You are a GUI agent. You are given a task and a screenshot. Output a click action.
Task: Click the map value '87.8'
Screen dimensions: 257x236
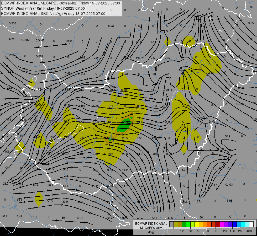coord(20,200)
